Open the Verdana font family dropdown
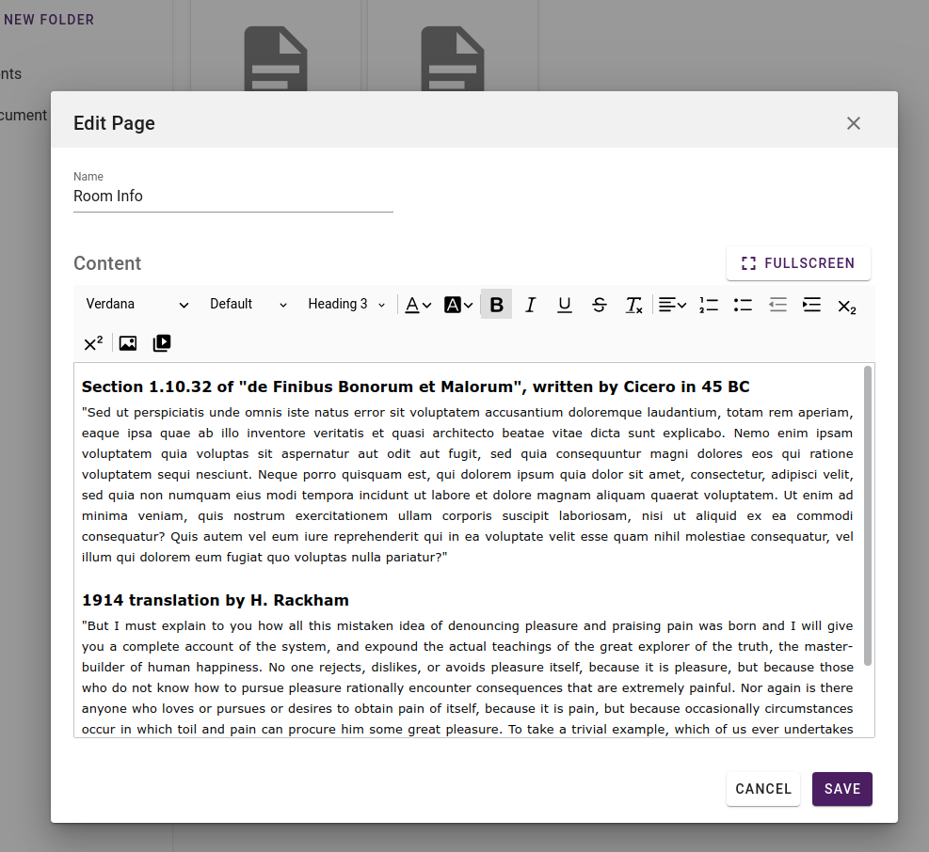Viewport: 929px width, 852px height. click(x=136, y=304)
